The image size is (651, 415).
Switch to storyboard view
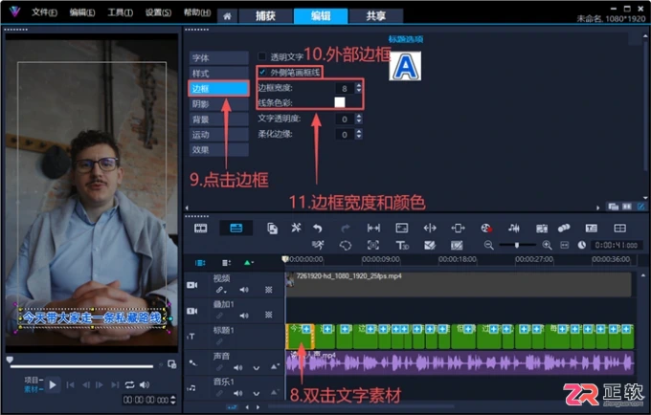point(200,228)
